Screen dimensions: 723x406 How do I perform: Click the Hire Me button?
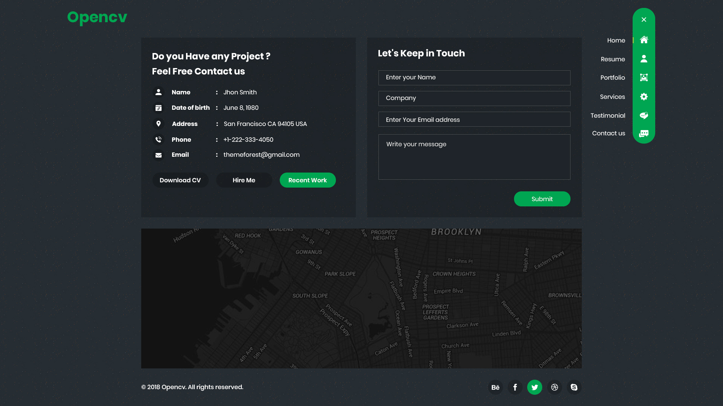tap(244, 180)
